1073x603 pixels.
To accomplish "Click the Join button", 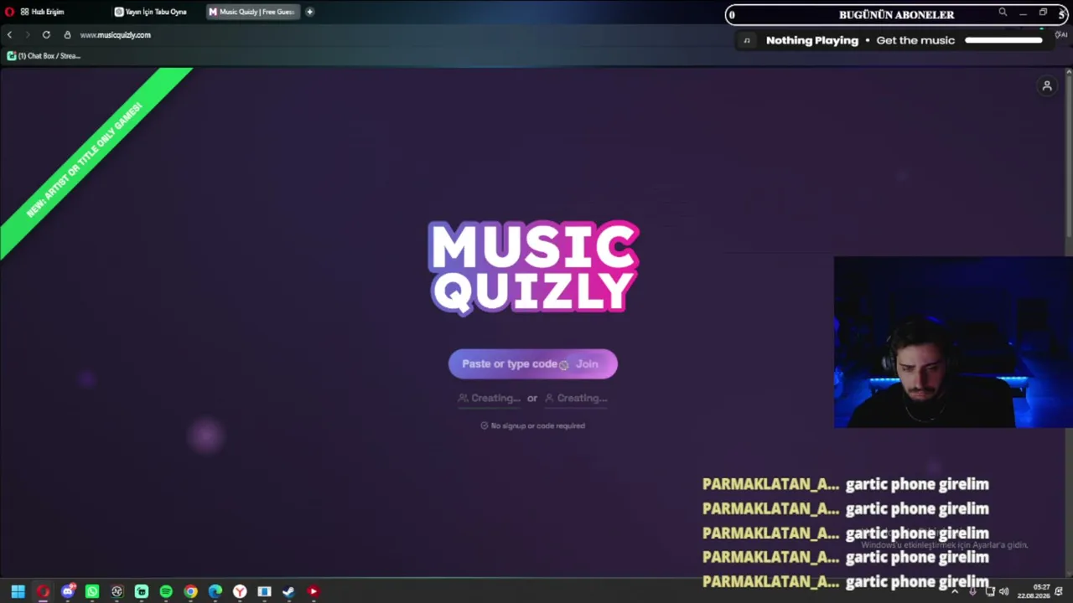I will [587, 364].
